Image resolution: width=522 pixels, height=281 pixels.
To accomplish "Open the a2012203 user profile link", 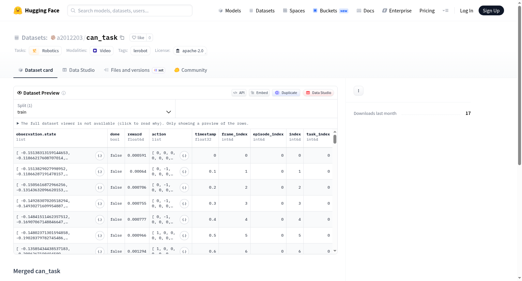I will [70, 38].
